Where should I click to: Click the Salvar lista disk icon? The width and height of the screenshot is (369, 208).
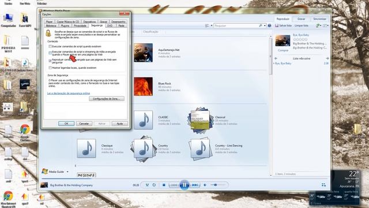coord(277,25)
